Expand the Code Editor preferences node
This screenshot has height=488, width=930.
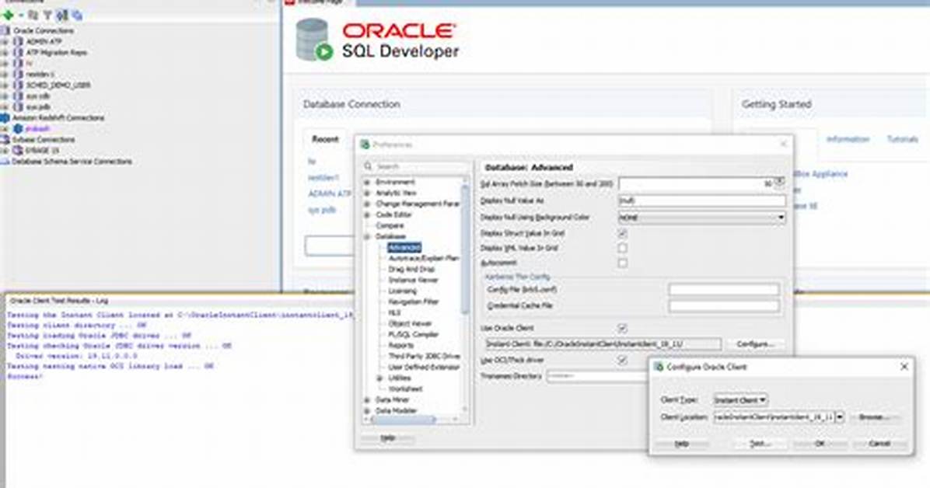(367, 214)
